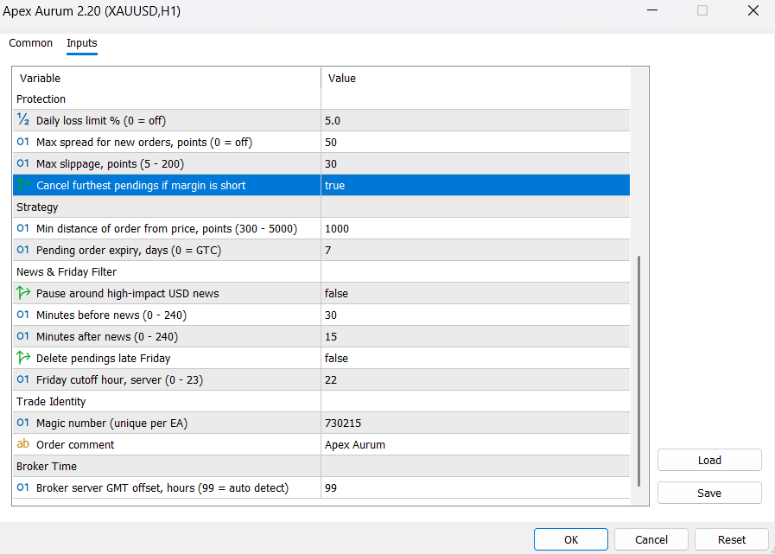Image resolution: width=775 pixels, height=554 pixels.
Task: Select Broker server GMT offset label
Action: coord(162,488)
